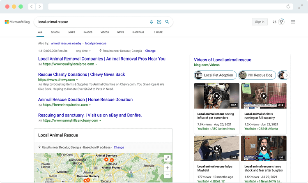This screenshot has height=183, width=308.
Task: Open YouTube CBS46 Atlanta source link
Action: coord(261,129)
